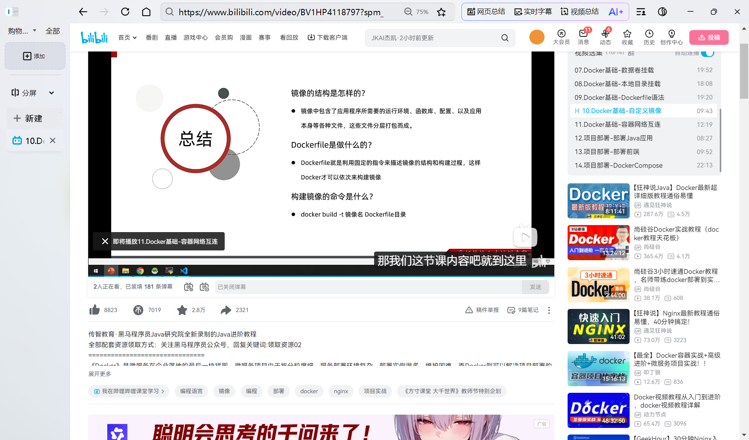The image size is (749, 440).
Task: Click 展开更多 to expand the video description
Action: (99, 373)
